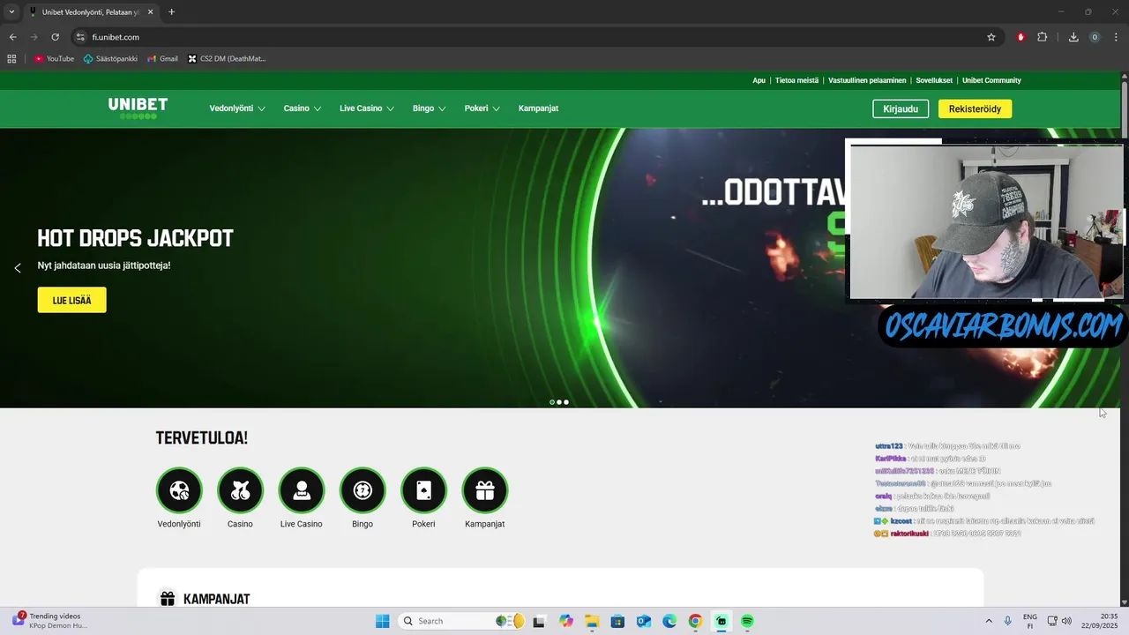
Task: Click the microphone icon in system tray
Action: [1007, 621]
